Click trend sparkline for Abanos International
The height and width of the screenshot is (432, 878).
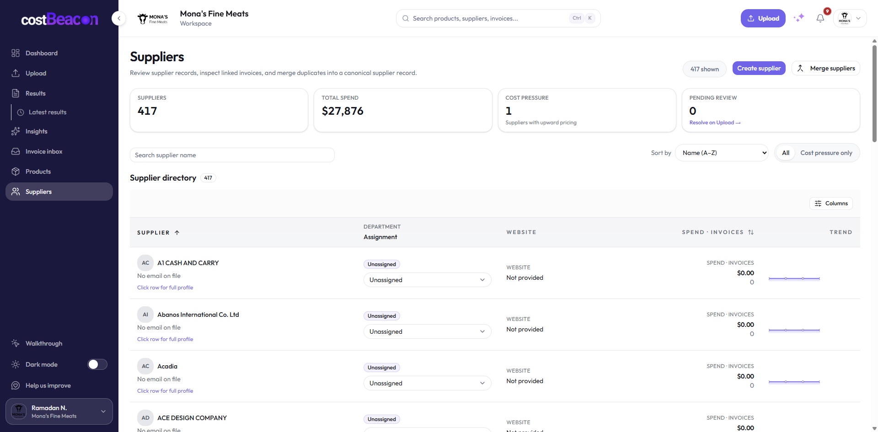(x=794, y=330)
